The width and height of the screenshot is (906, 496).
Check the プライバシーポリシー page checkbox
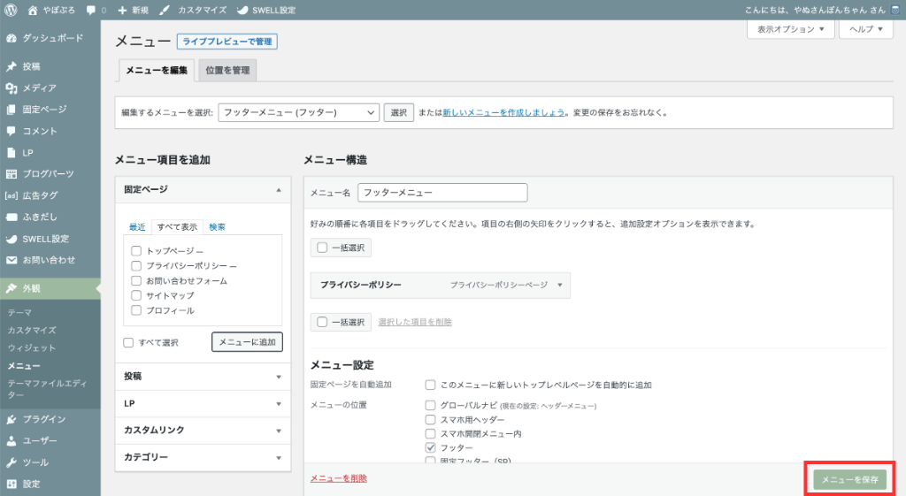136,265
